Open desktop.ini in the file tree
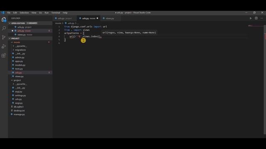 pyautogui.click(x=30, y=111)
